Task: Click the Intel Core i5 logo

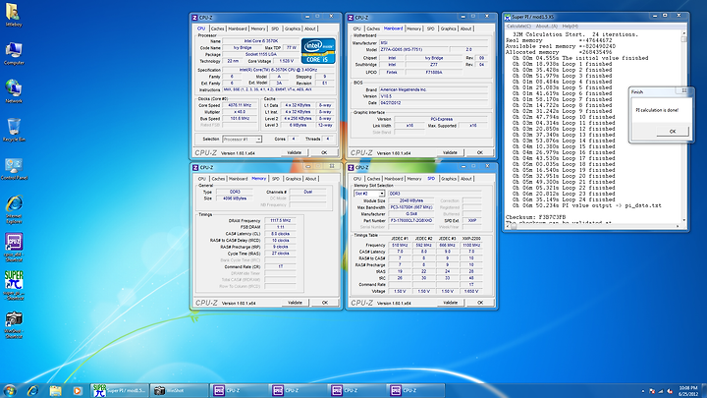Action: (318, 51)
